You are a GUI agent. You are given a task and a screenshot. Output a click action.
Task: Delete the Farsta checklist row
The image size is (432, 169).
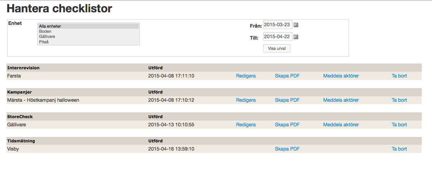399,76
